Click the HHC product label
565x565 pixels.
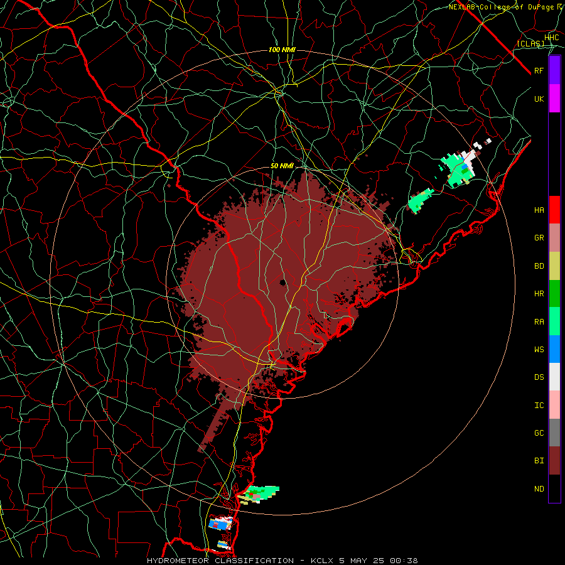click(552, 38)
